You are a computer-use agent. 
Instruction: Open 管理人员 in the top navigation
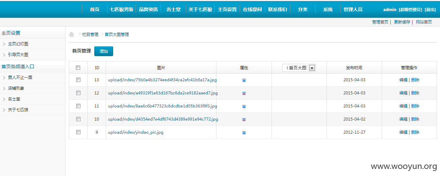353,9
